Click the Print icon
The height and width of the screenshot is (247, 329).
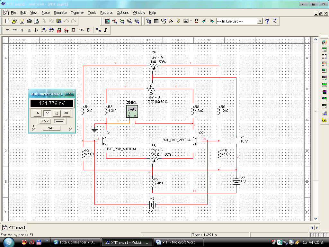click(x=29, y=21)
